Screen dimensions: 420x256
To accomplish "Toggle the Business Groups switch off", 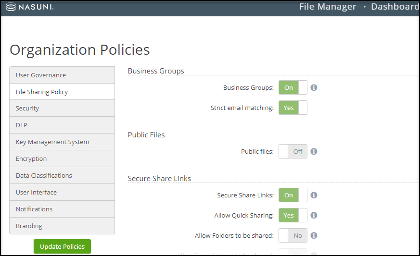I will tap(293, 88).
